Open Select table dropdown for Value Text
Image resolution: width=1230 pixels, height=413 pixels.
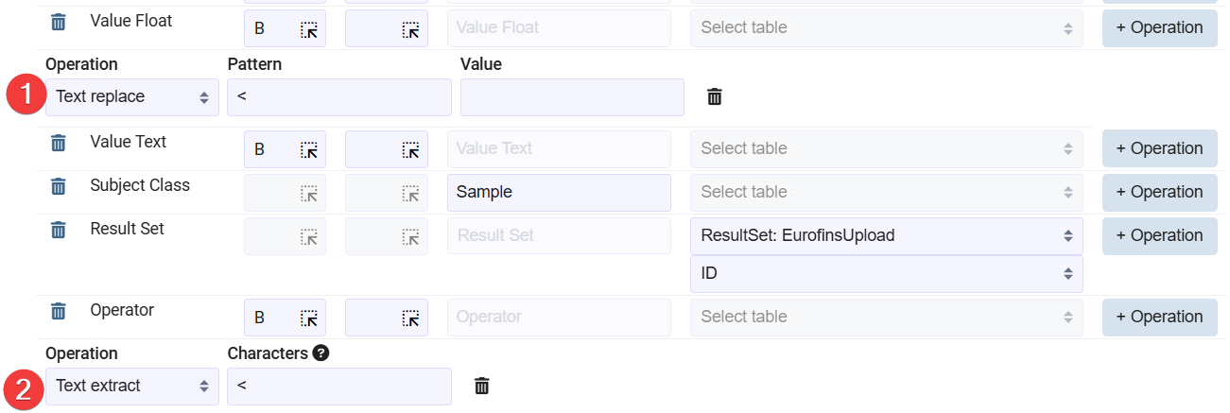point(886,148)
